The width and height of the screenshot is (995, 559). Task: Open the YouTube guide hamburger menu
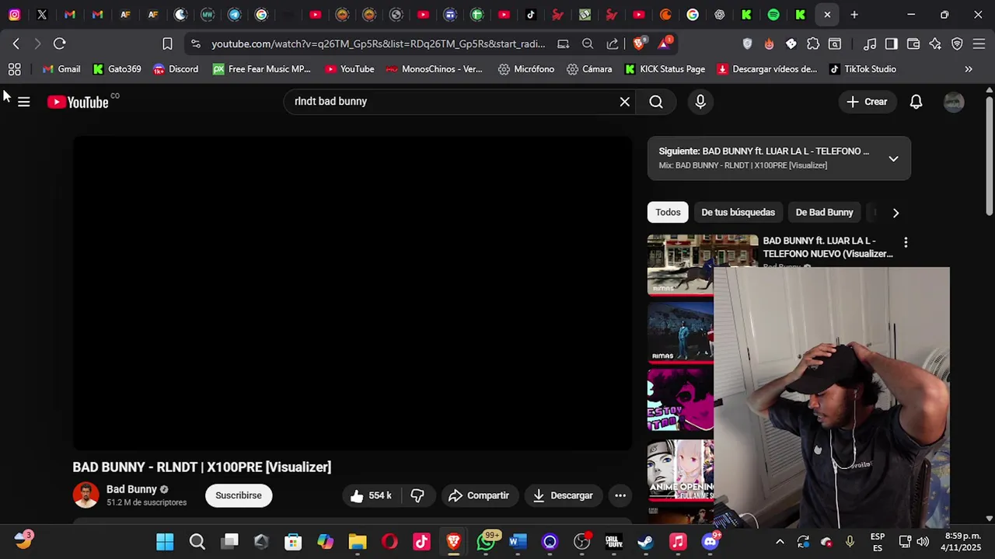tap(23, 102)
